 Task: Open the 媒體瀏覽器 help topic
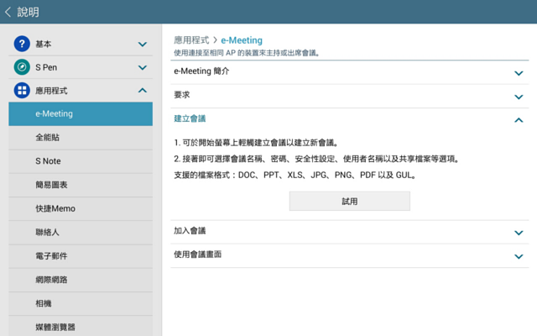(81, 326)
